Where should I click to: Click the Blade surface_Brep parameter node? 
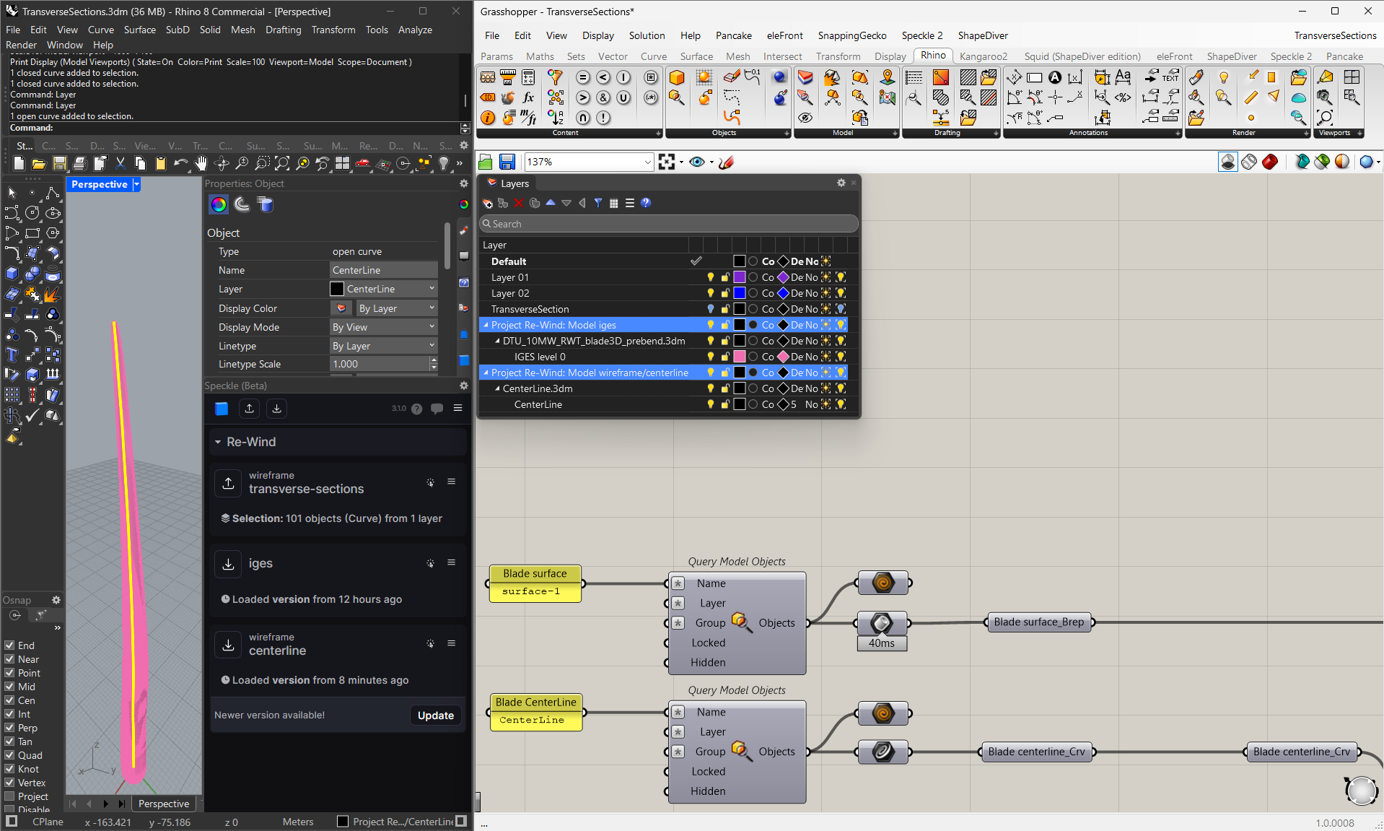tap(1038, 622)
